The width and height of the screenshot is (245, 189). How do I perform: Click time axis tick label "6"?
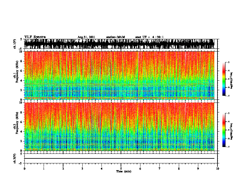[x=140, y=169]
